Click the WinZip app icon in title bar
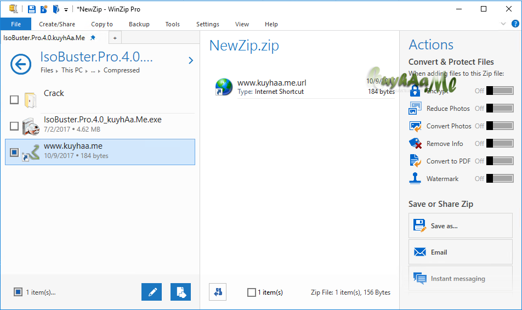This screenshot has height=310, width=522. click(x=13, y=9)
